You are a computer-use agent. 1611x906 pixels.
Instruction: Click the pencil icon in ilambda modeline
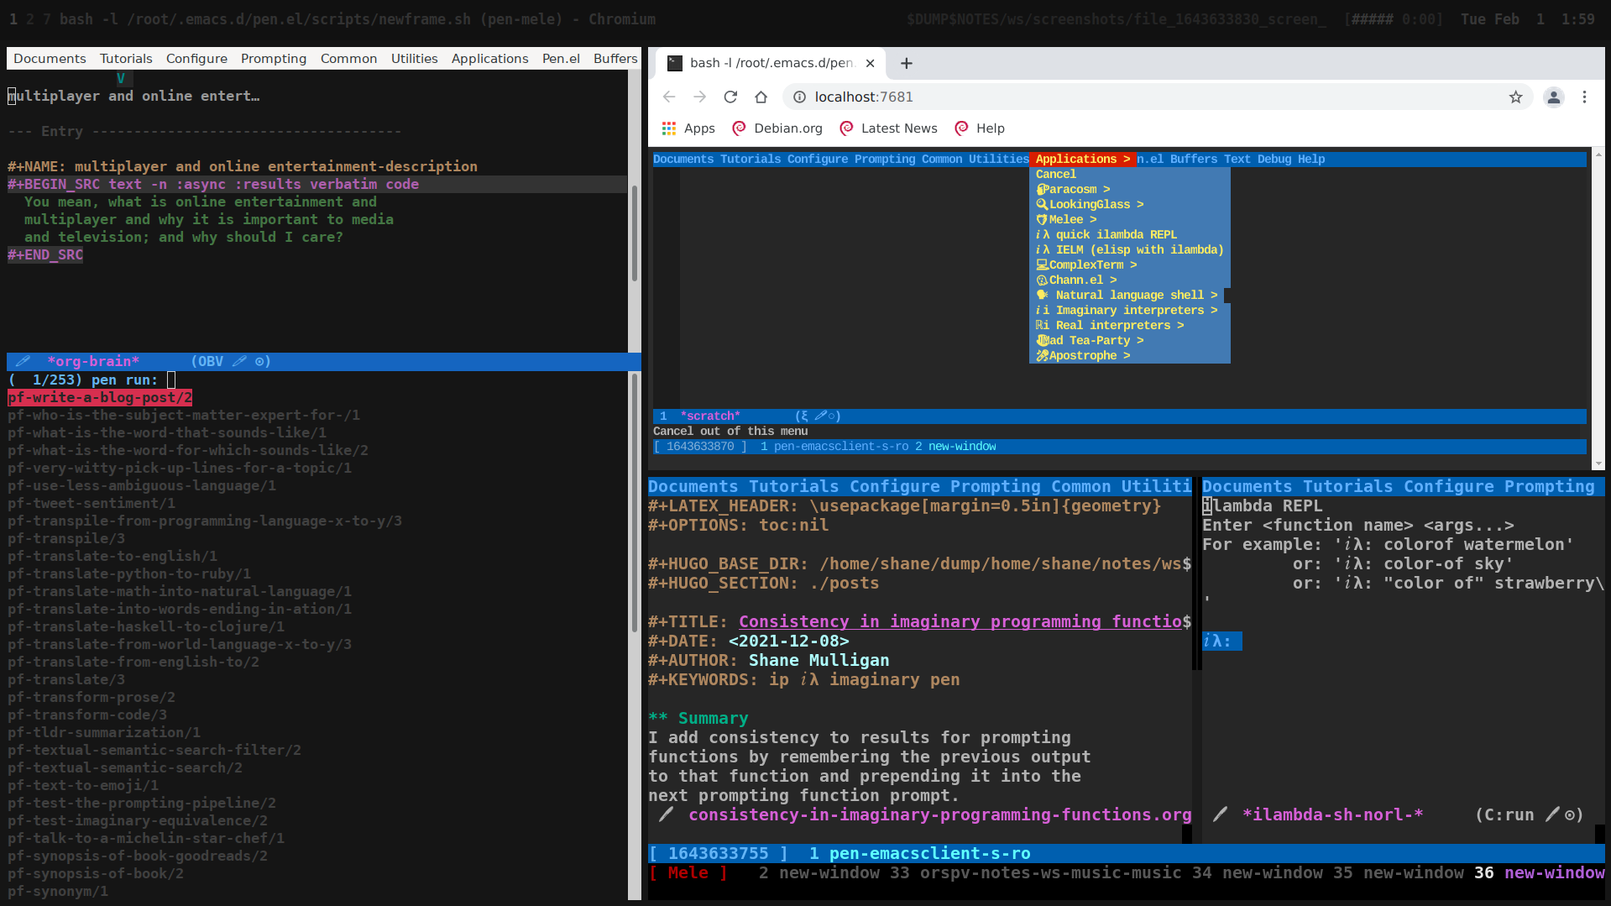tap(1221, 814)
